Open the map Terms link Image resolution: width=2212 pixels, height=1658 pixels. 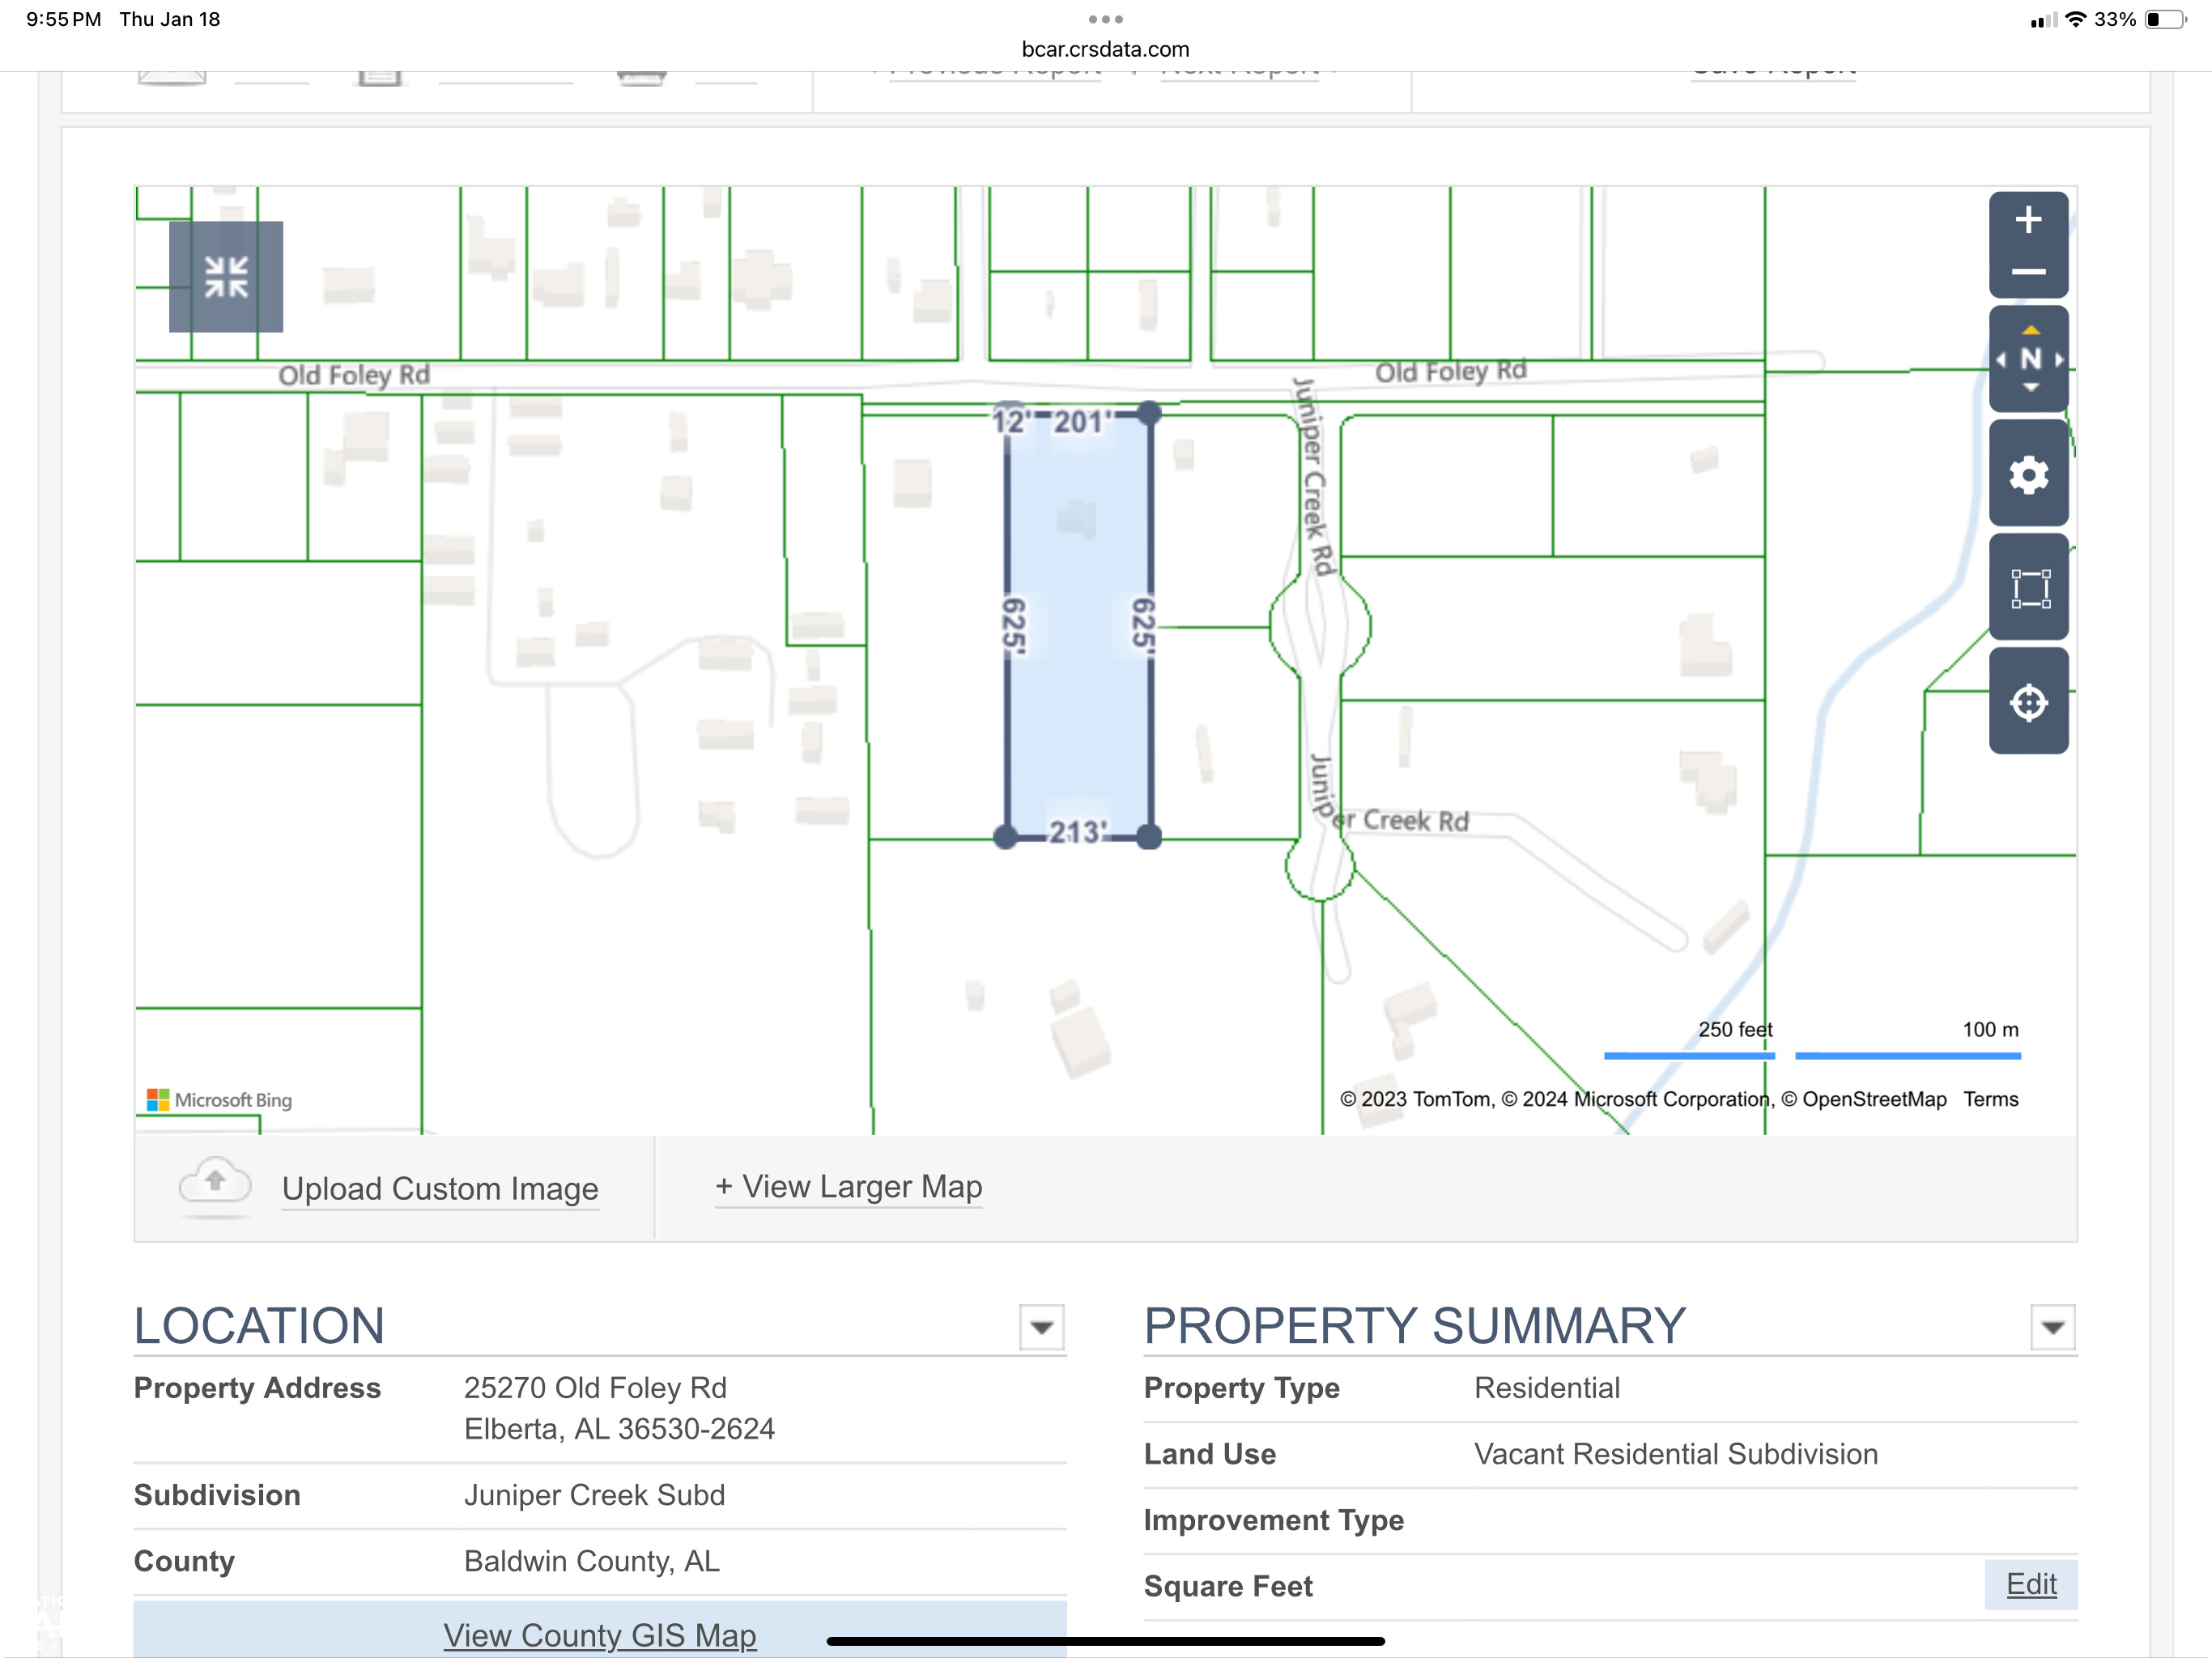[x=1990, y=1099]
